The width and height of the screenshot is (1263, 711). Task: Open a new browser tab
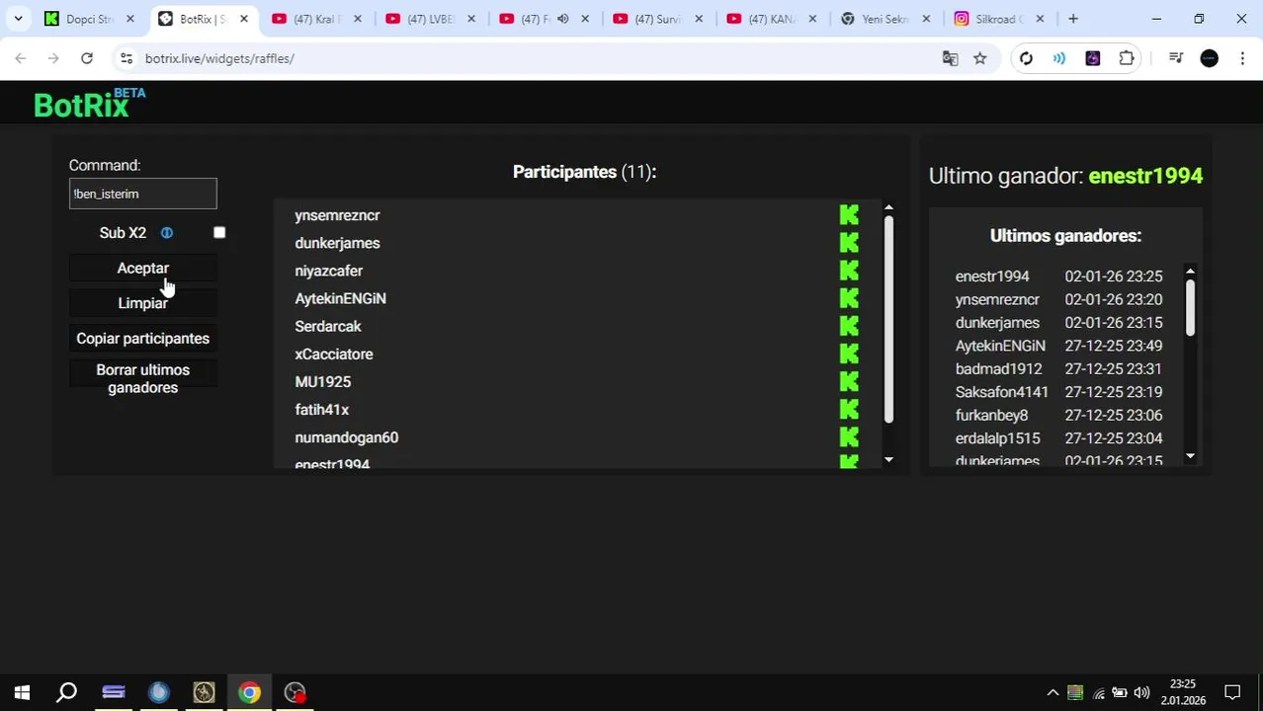1073,19
